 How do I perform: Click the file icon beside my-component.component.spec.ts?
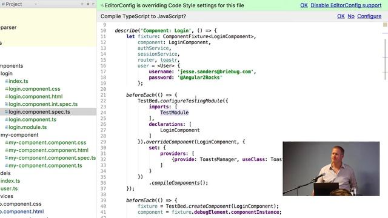[x=7, y=157]
